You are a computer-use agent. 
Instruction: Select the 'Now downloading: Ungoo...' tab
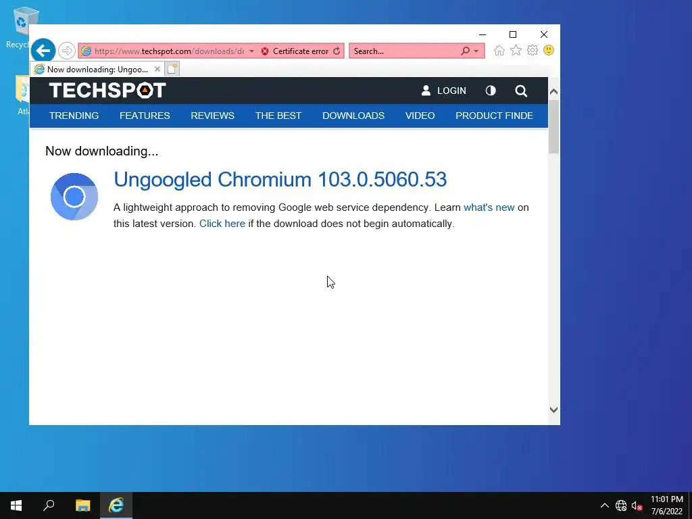pos(97,70)
